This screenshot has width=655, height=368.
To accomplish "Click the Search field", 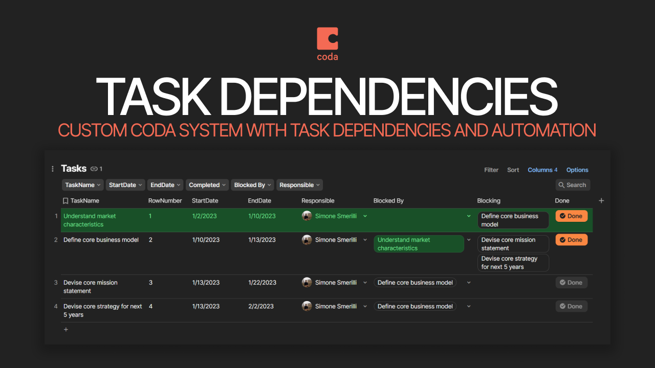I will [x=573, y=185].
